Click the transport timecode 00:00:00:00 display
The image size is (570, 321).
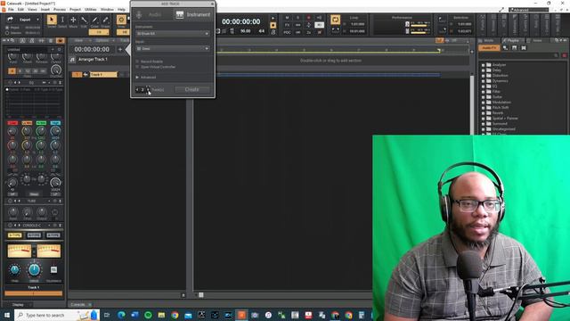(241, 21)
